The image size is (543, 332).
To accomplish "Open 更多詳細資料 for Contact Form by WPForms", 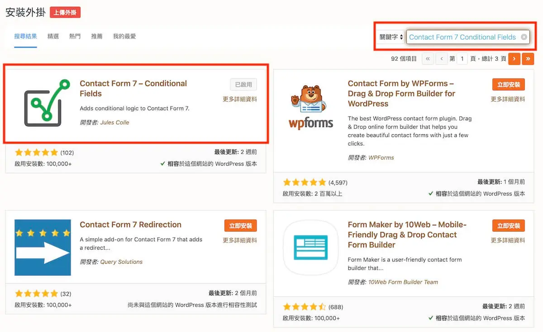I will [x=508, y=99].
